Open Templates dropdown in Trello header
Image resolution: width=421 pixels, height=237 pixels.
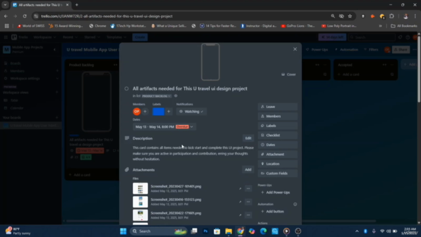(x=116, y=37)
